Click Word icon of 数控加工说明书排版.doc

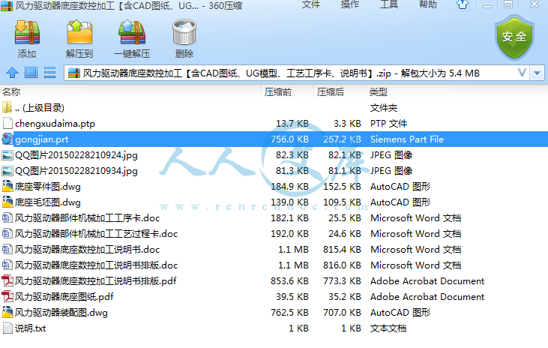(x=7, y=265)
